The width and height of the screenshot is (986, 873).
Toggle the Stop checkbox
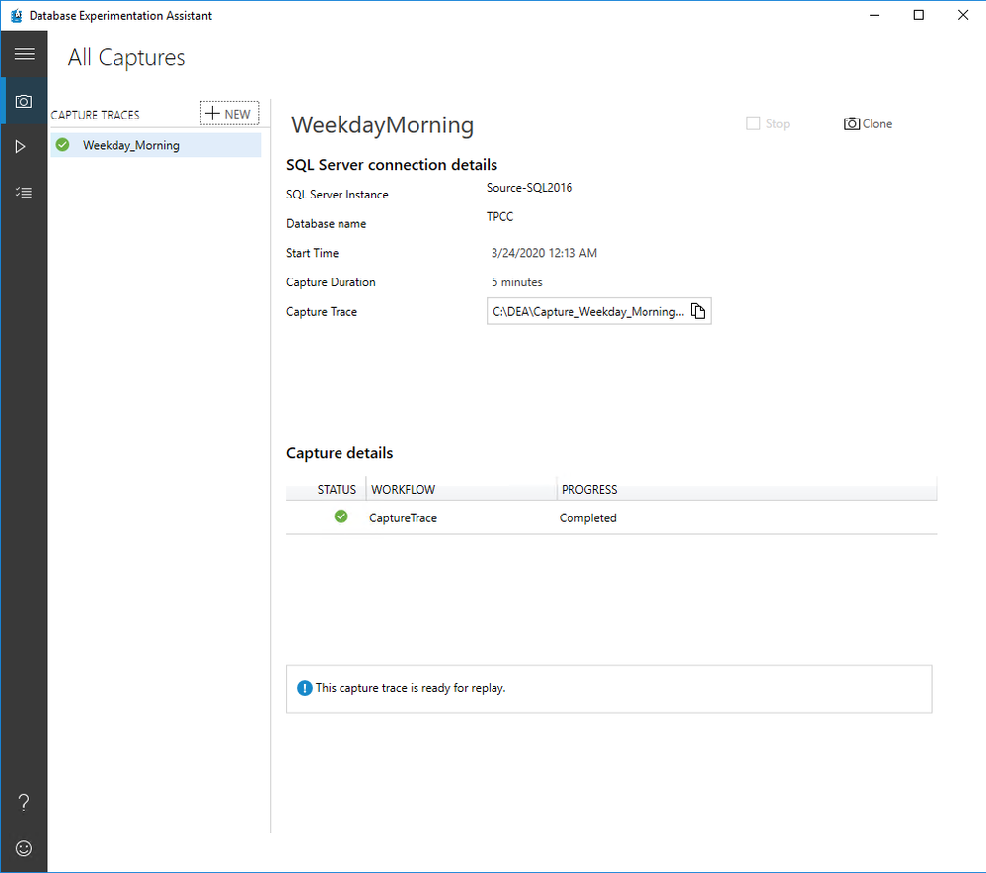753,123
